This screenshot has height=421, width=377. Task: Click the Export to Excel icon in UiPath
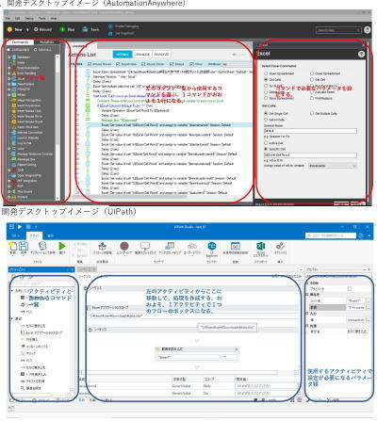tap(261, 246)
